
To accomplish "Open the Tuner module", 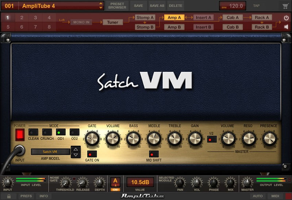I will tap(112, 22).
